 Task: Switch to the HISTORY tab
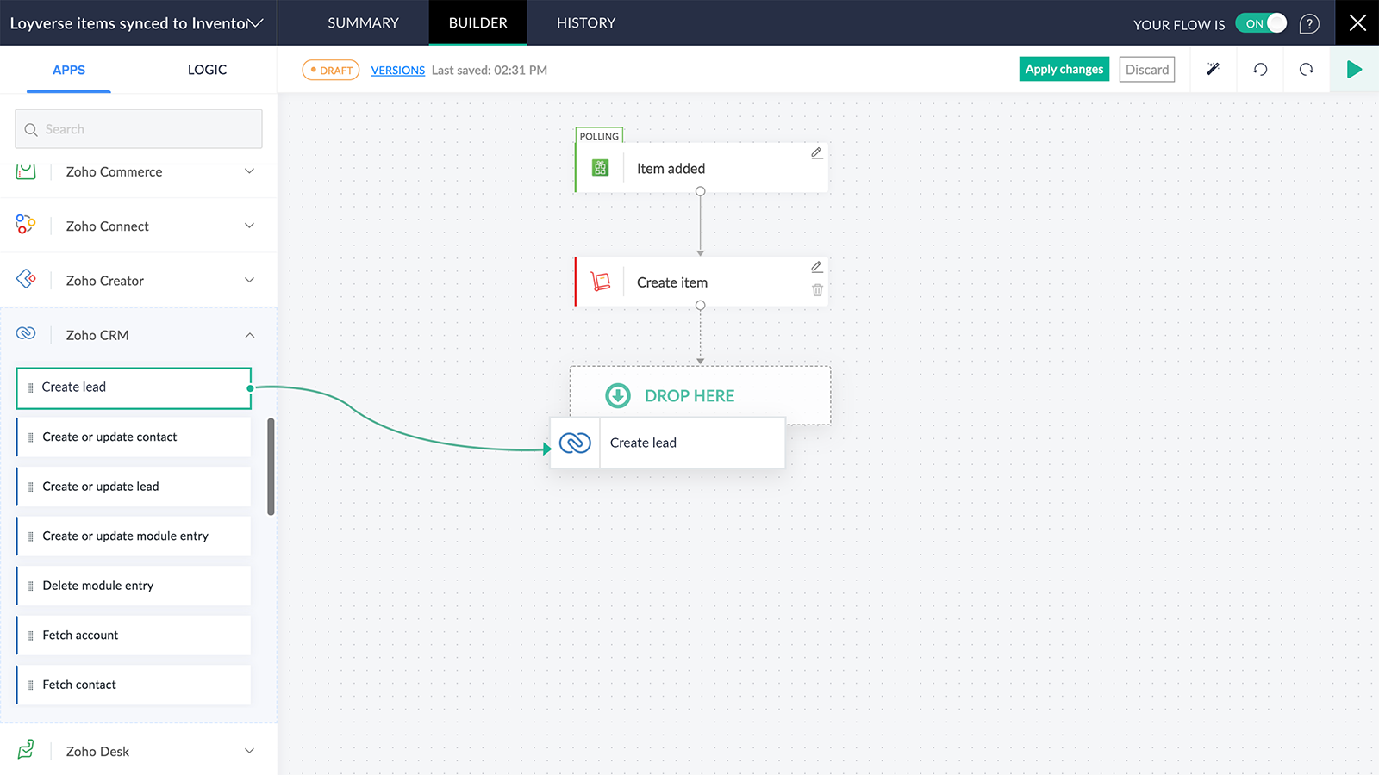586,23
